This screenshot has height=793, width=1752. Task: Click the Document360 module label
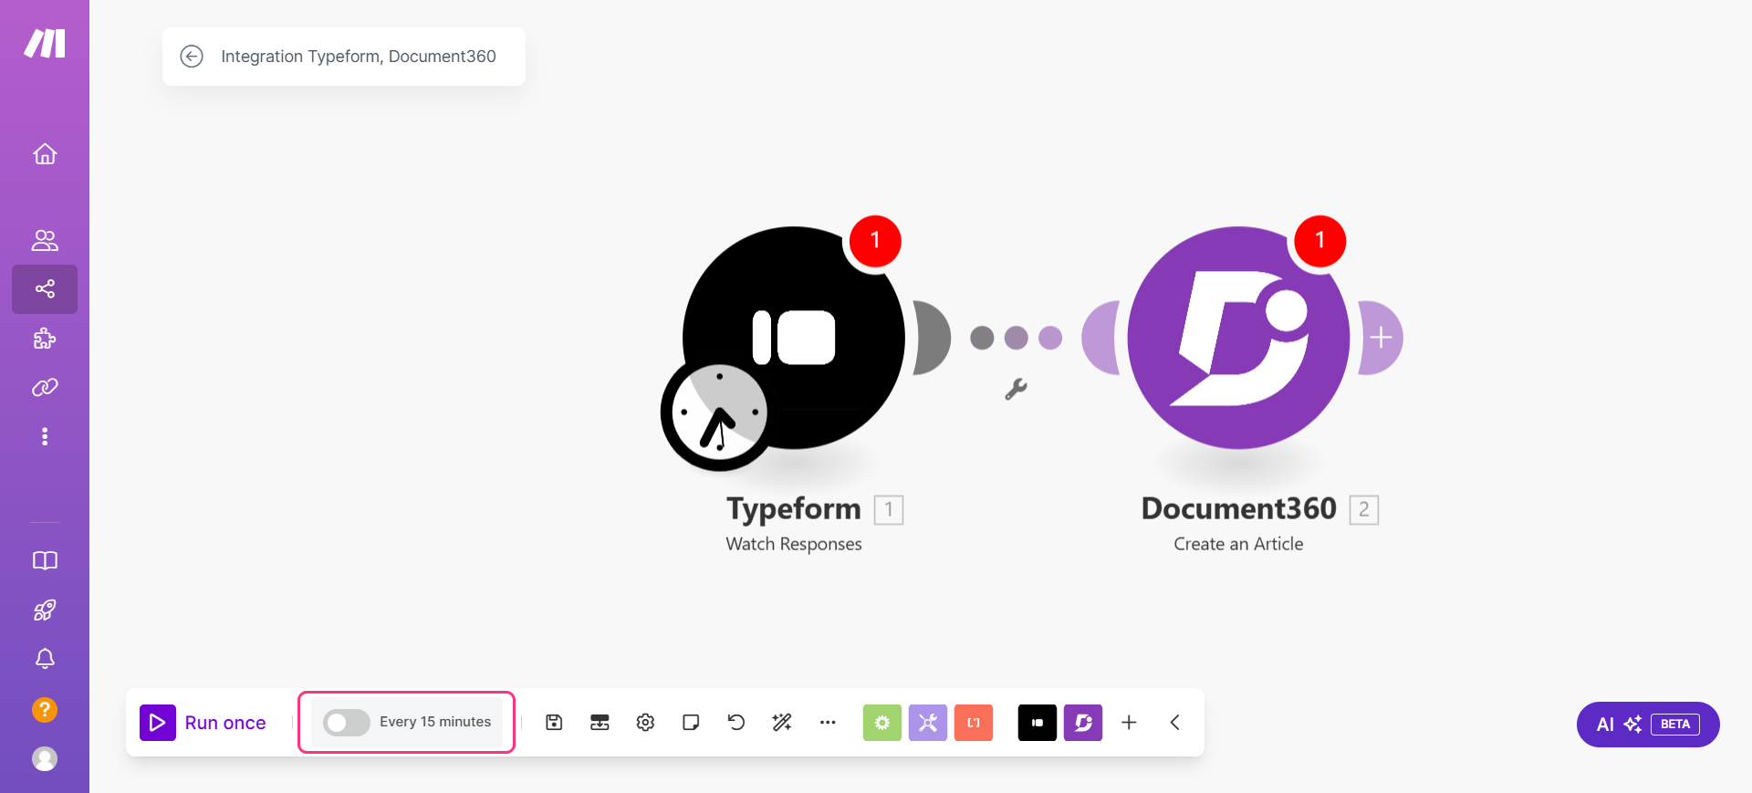pos(1238,508)
